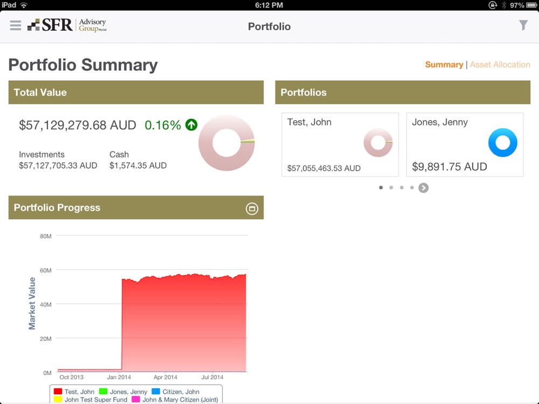Tap the green up-arrow performance indicator
The image size is (539, 404).
pos(191,125)
